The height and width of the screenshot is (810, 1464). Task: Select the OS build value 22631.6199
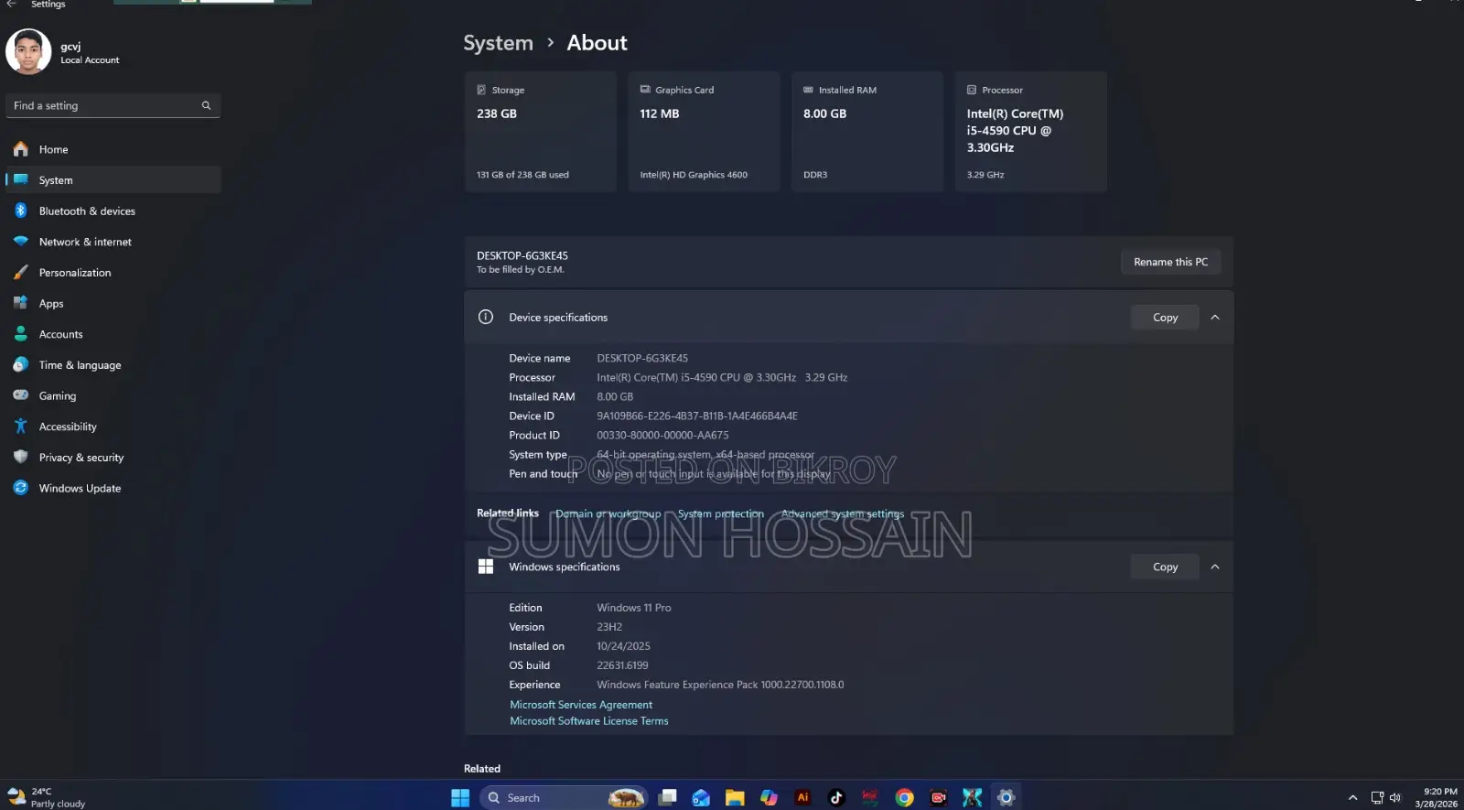coord(622,665)
